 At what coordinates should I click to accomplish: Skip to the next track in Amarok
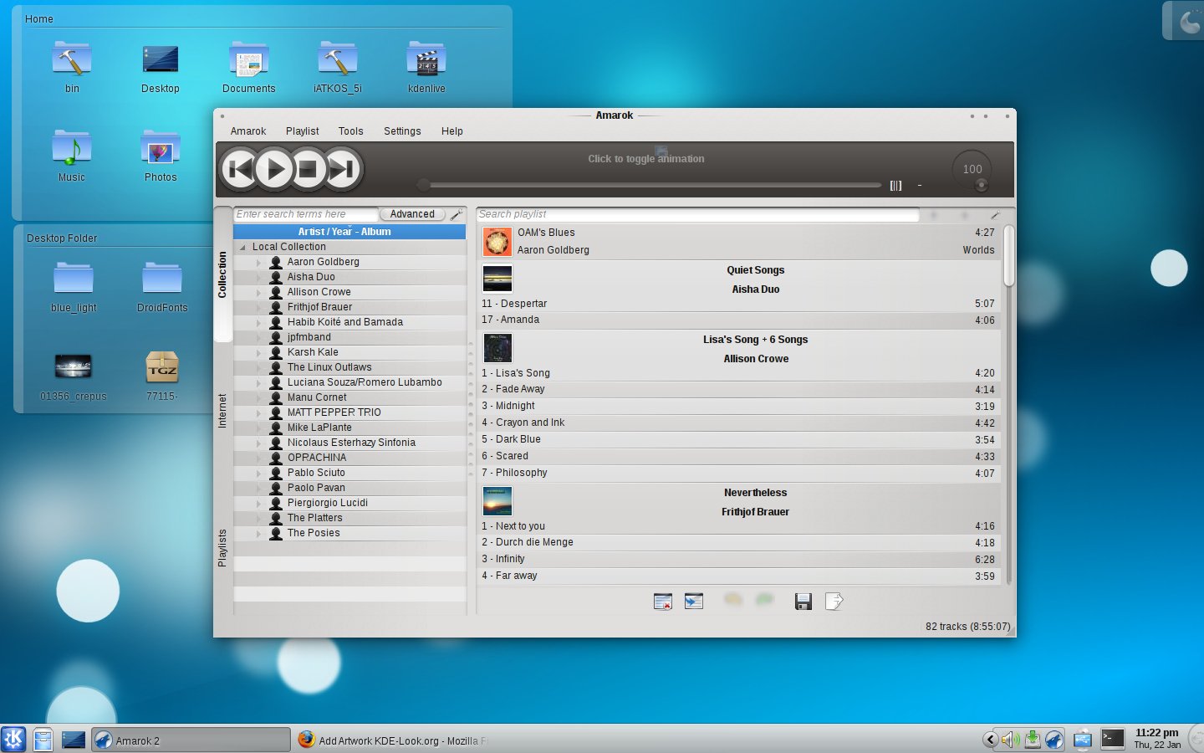[342, 170]
